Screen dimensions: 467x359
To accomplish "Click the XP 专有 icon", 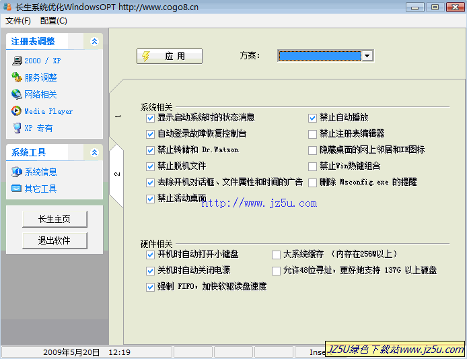I will coord(17,128).
